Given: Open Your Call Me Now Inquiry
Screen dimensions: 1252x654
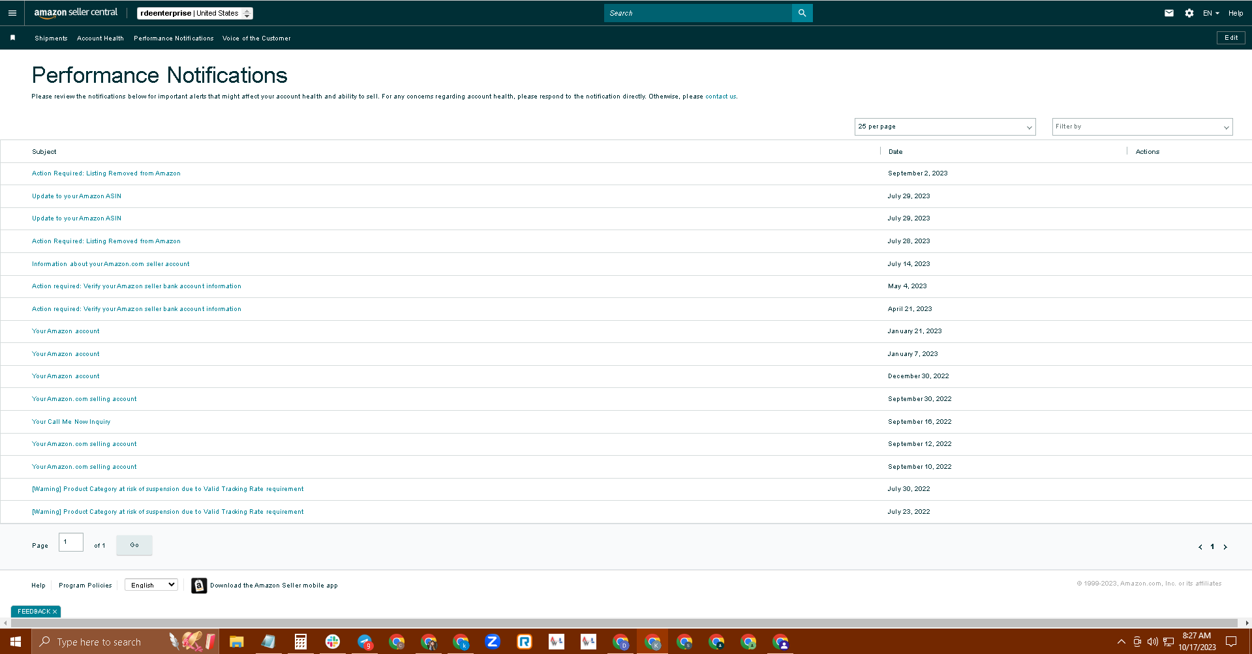Looking at the screenshot, I should click(x=71, y=422).
